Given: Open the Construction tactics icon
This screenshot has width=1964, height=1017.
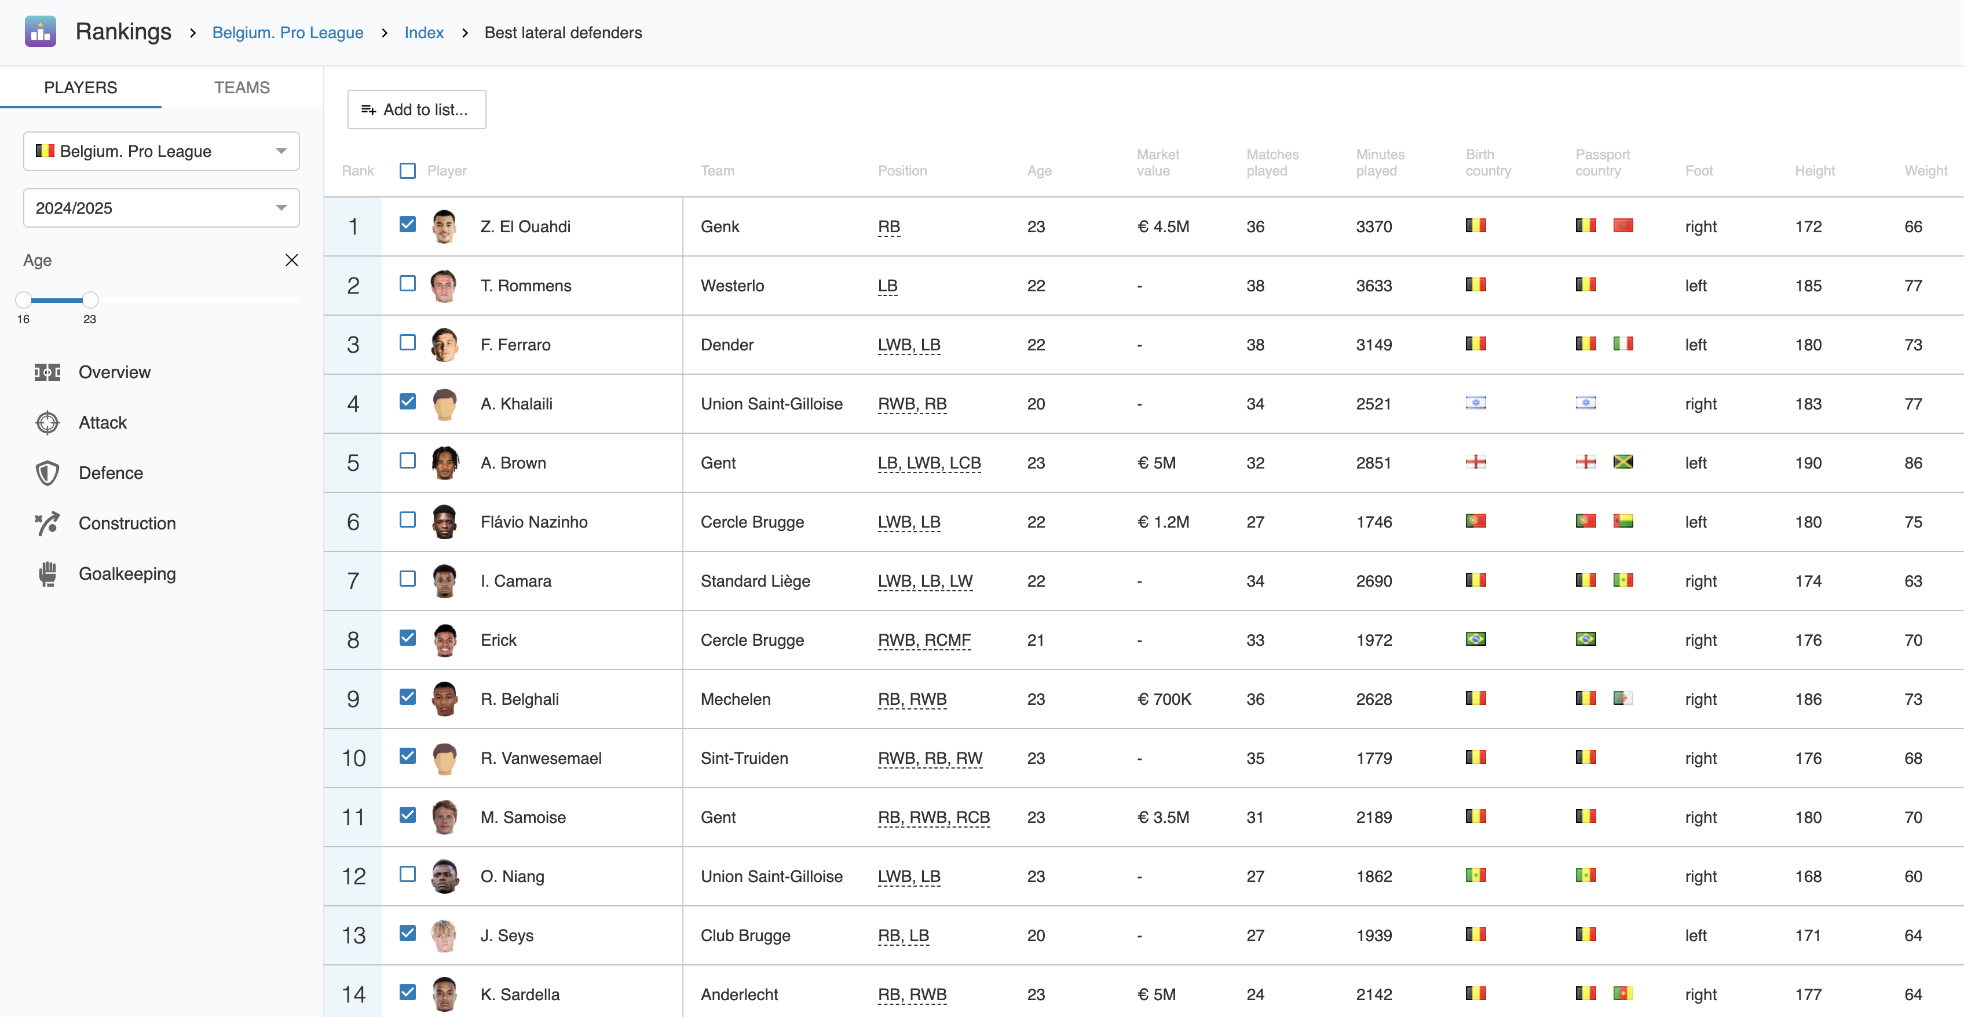Looking at the screenshot, I should coord(47,523).
